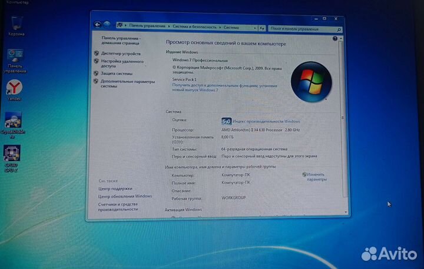424x269 pixels.
Task: Click the shield icon beside Диспетчер устройств
Action: click(x=97, y=53)
